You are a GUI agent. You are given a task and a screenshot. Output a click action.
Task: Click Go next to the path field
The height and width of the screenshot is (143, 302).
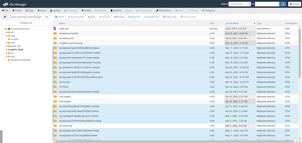[x=47, y=17]
